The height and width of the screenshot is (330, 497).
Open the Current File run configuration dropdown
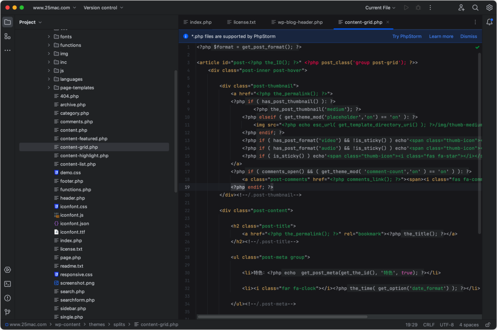tap(380, 8)
